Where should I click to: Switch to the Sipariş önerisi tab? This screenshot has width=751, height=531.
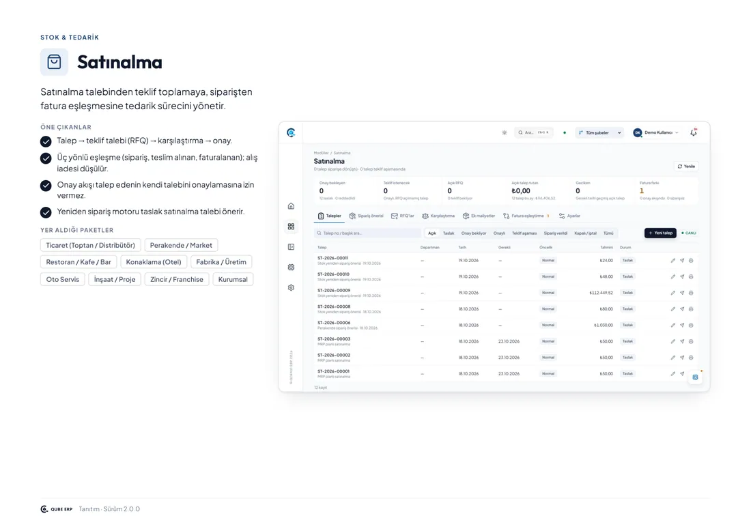pyautogui.click(x=367, y=216)
